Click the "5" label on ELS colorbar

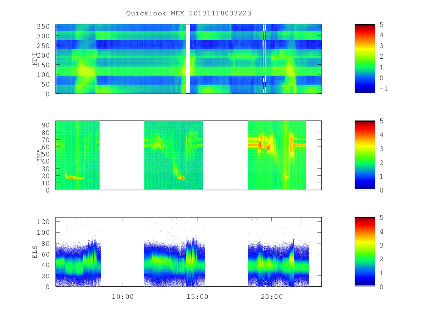pos(381,217)
